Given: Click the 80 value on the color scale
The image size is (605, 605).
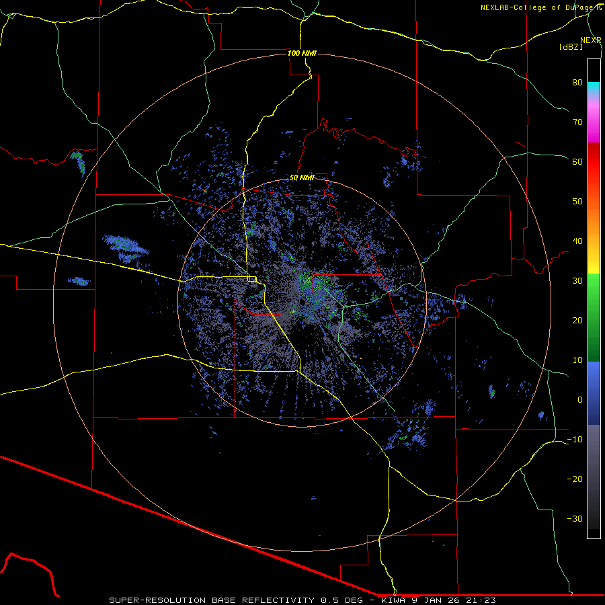Looking at the screenshot, I should (x=577, y=82).
